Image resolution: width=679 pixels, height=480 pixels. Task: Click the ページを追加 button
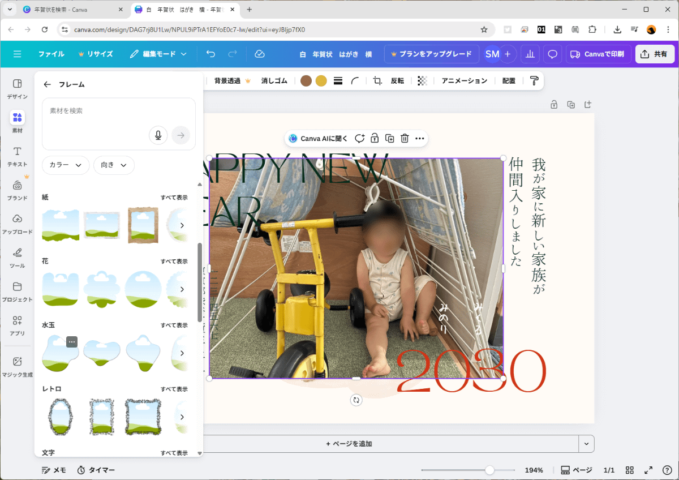[349, 444]
